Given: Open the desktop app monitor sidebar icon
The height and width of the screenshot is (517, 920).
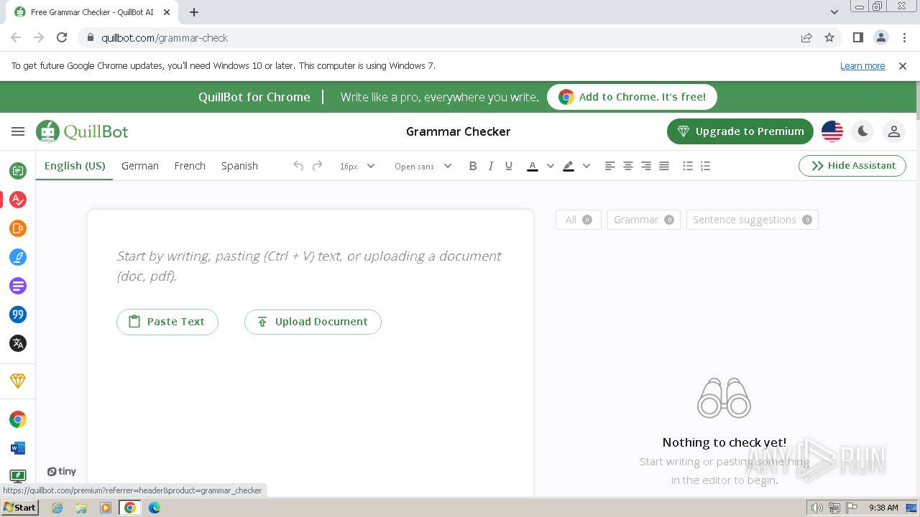Looking at the screenshot, I should click(18, 475).
